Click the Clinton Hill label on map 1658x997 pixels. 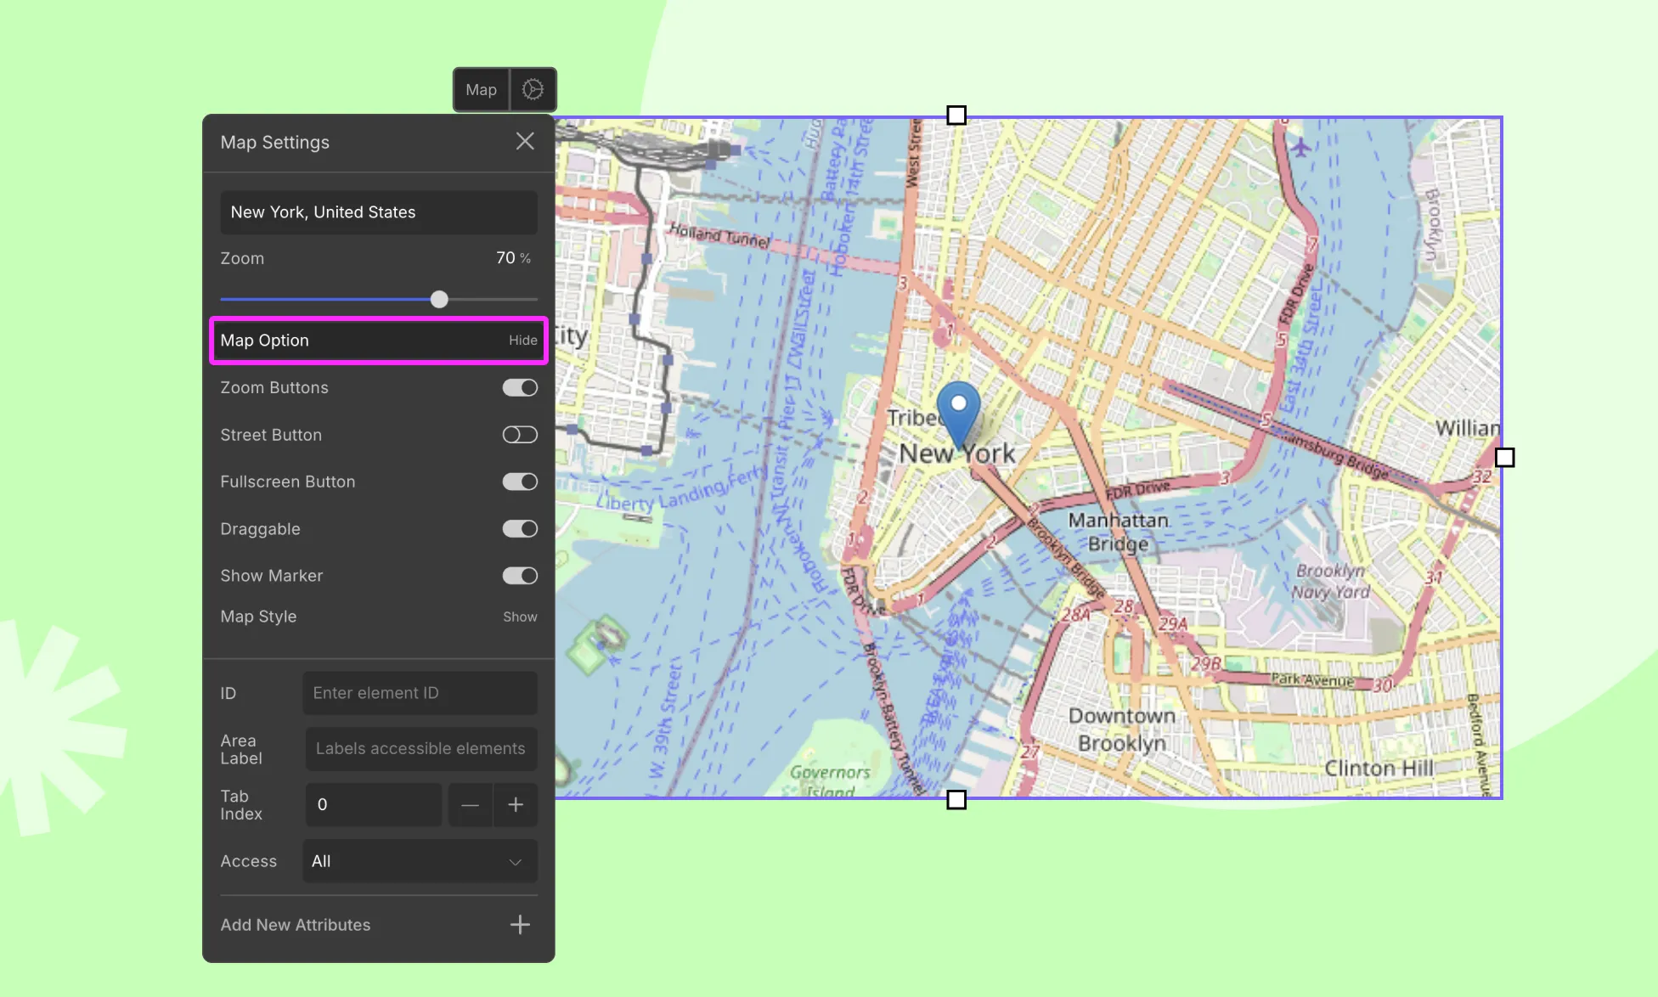click(1379, 769)
